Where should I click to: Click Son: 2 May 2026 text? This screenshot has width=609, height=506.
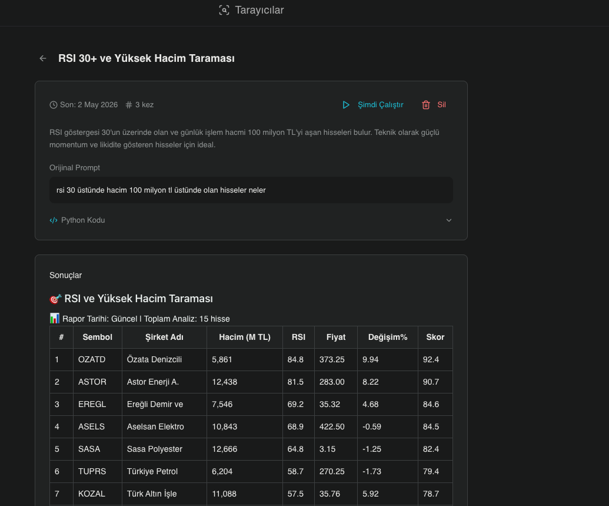(x=88, y=105)
